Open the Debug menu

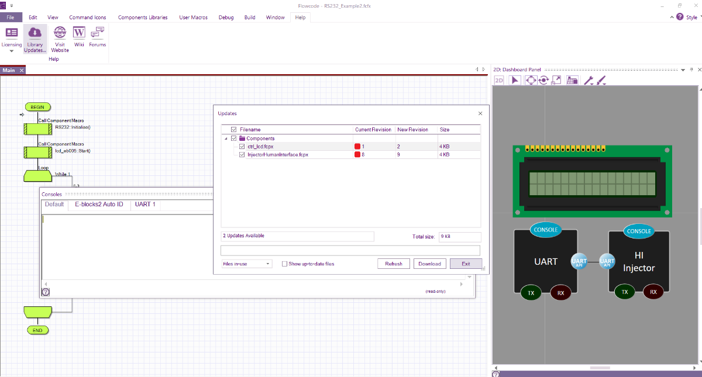pos(226,17)
